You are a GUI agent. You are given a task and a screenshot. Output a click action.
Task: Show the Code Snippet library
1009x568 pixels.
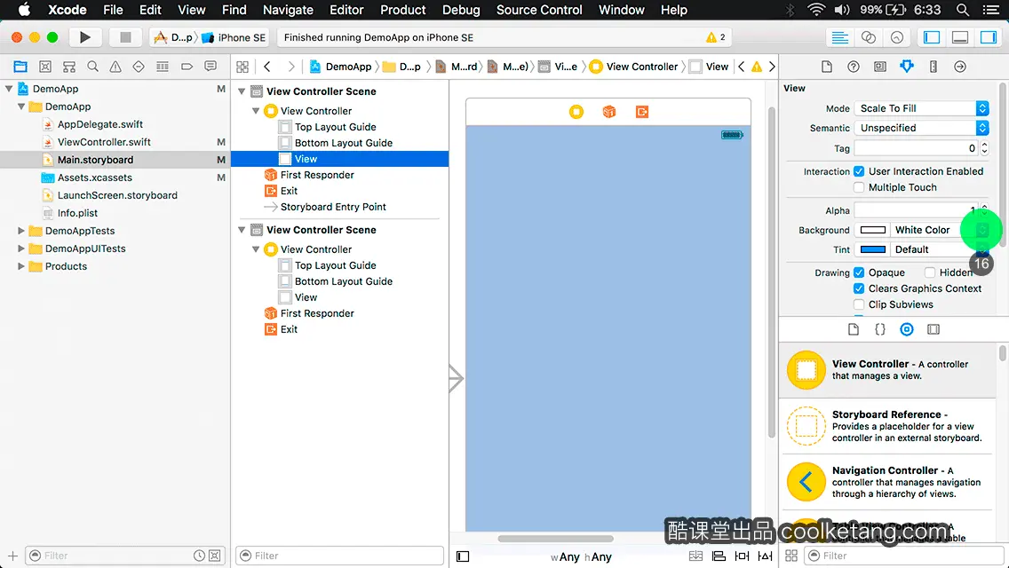point(879,329)
